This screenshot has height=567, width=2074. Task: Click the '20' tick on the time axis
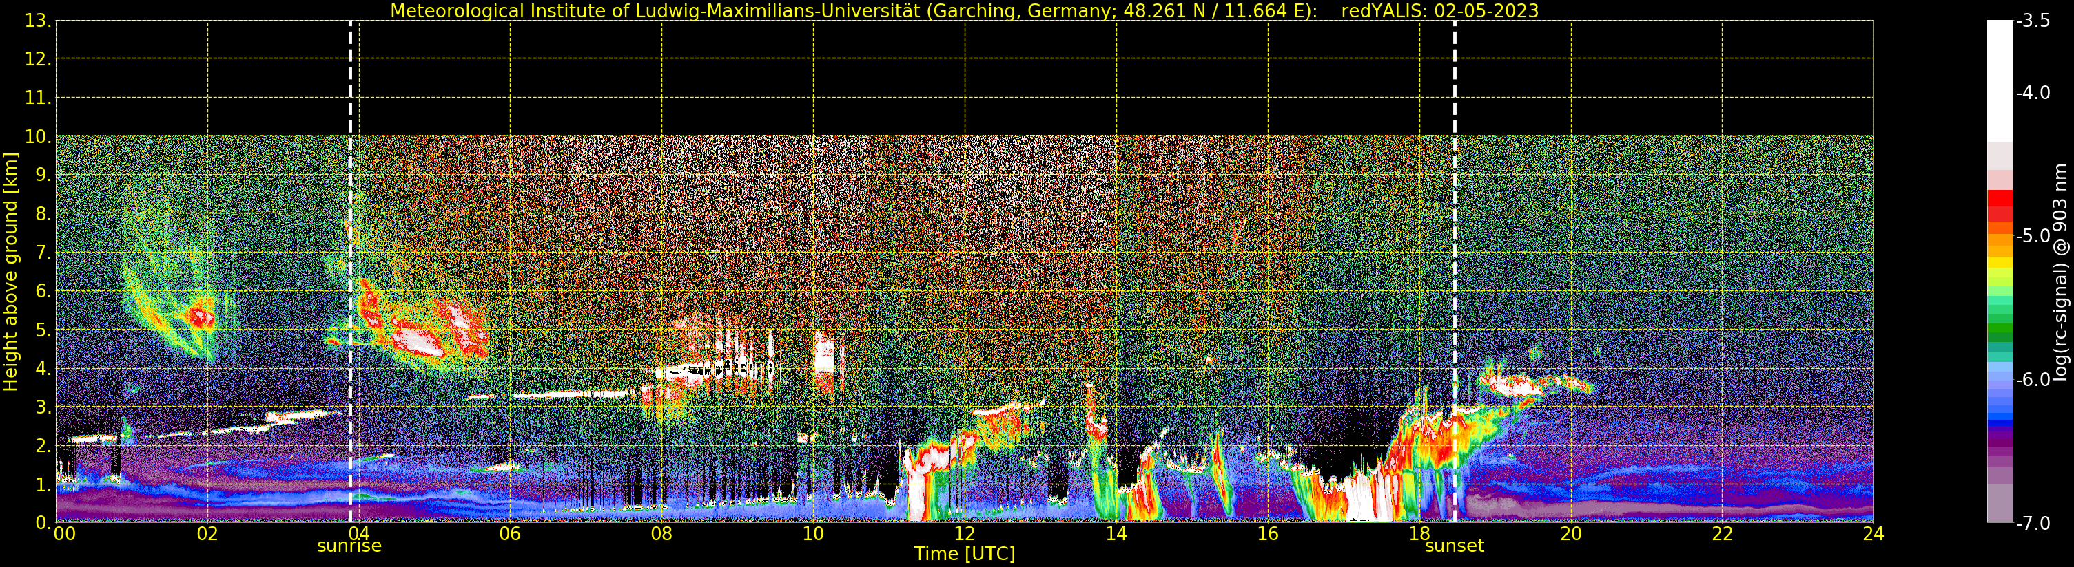[1571, 533]
